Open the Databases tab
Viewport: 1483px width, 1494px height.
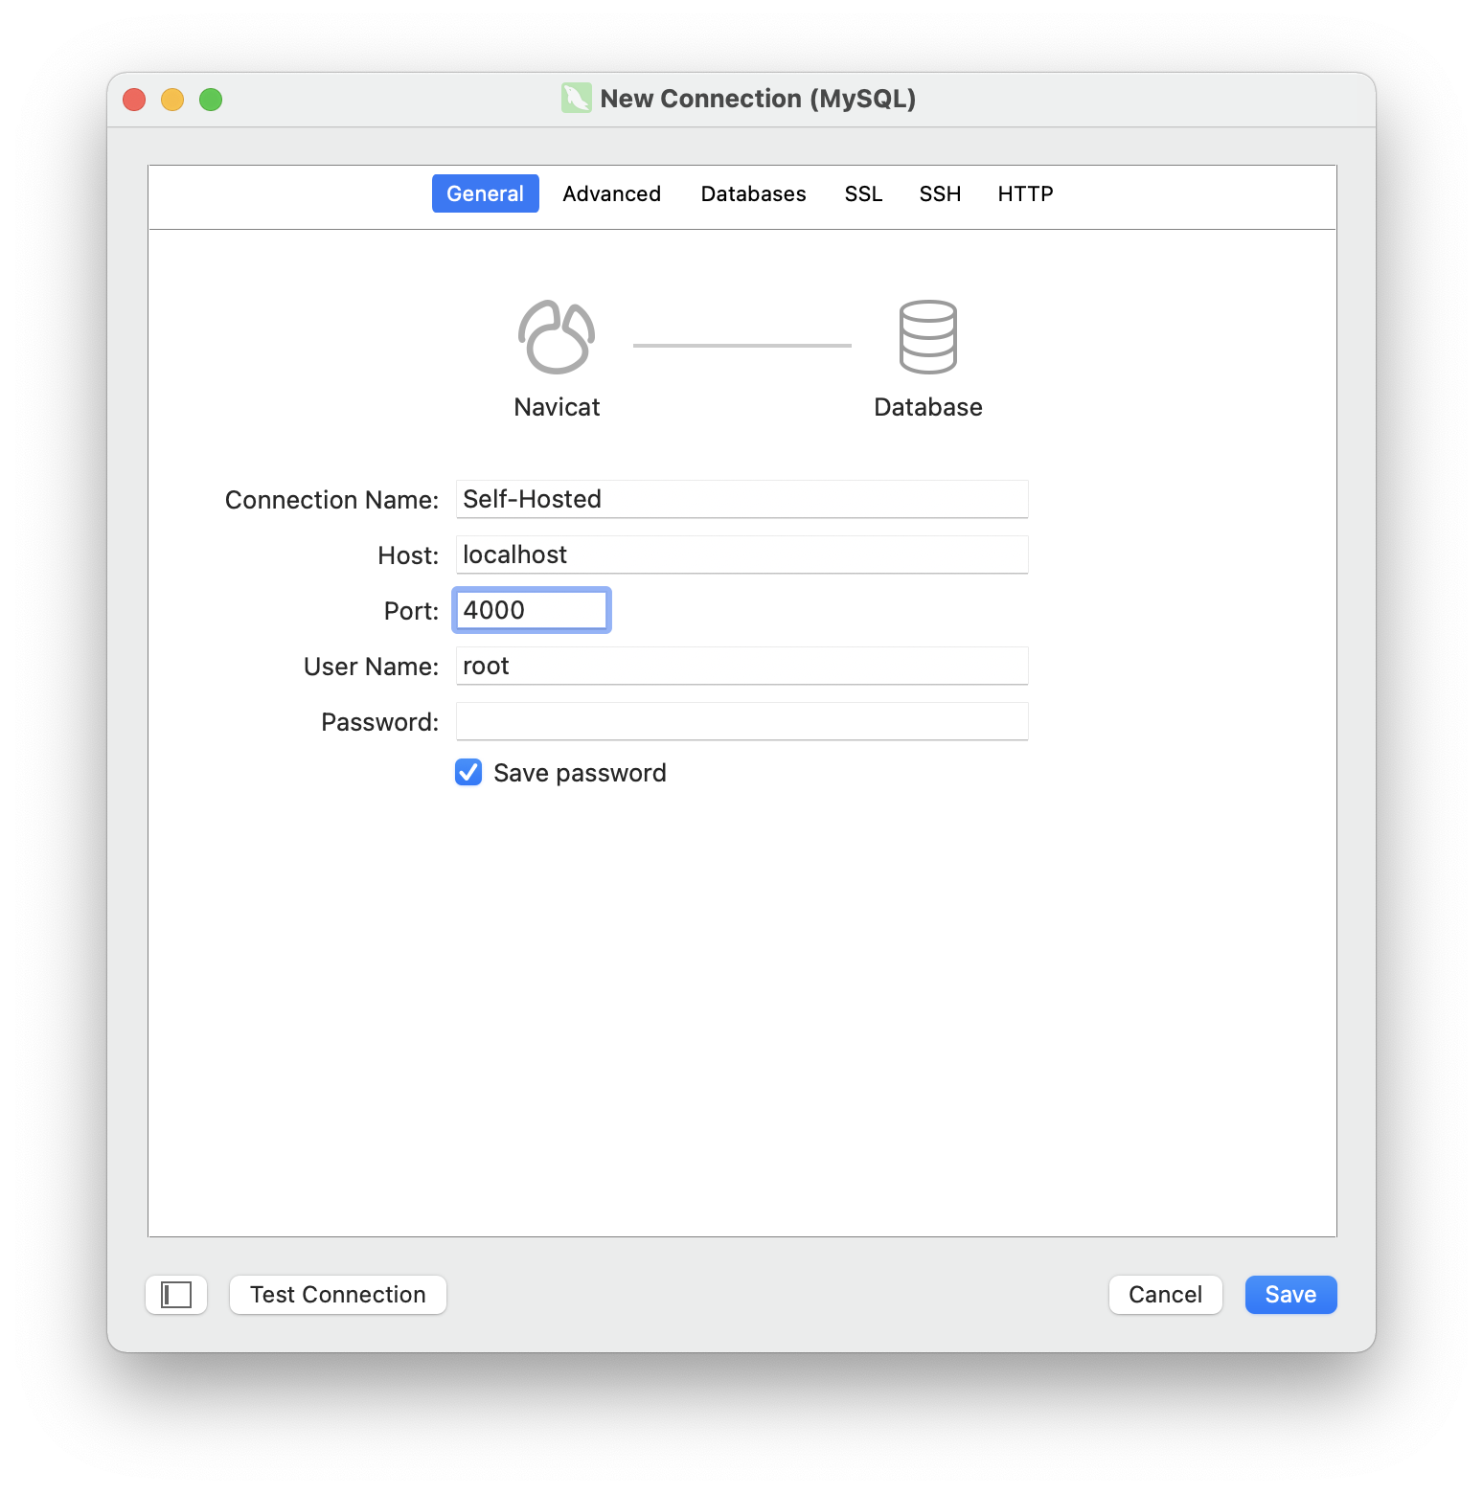tap(752, 193)
